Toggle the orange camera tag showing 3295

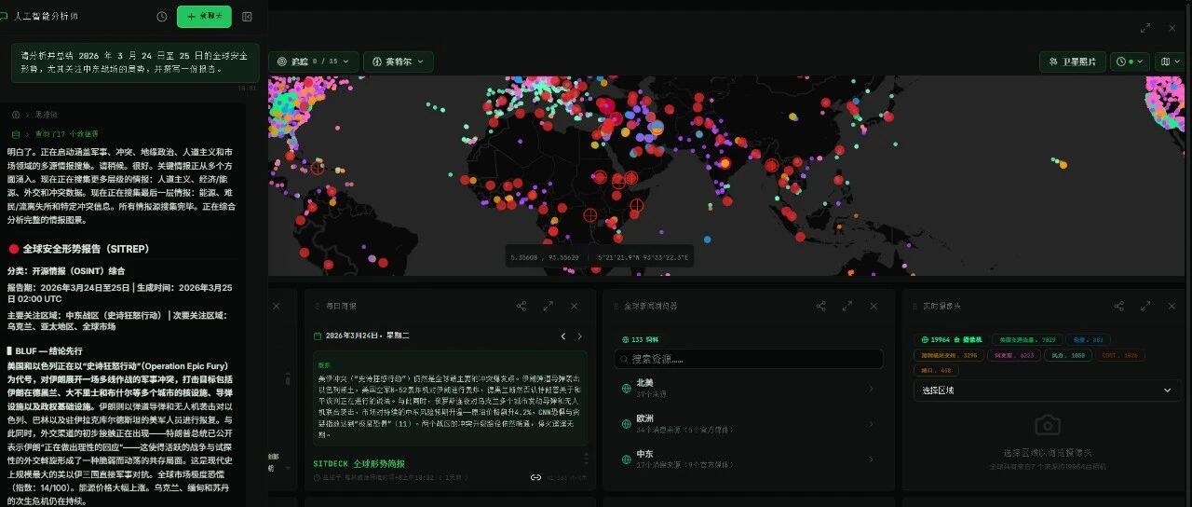[x=948, y=355]
